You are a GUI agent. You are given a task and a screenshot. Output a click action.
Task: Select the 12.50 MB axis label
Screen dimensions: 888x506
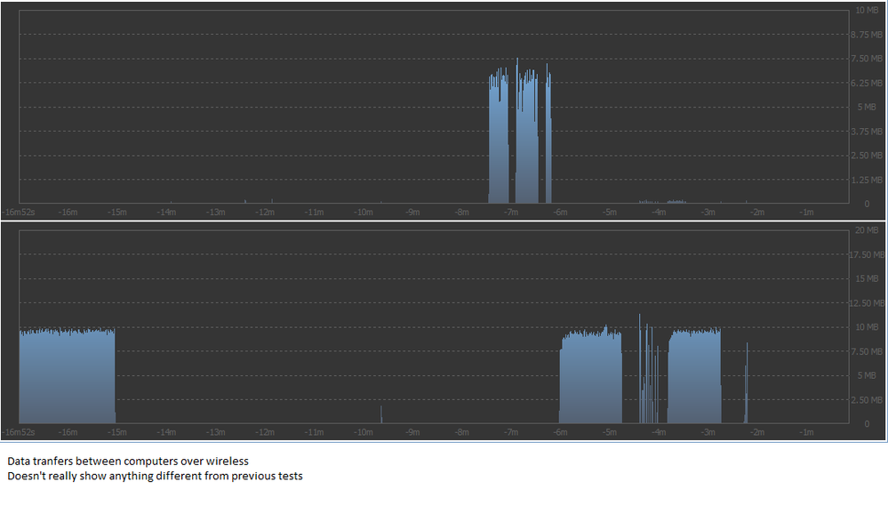(x=867, y=303)
